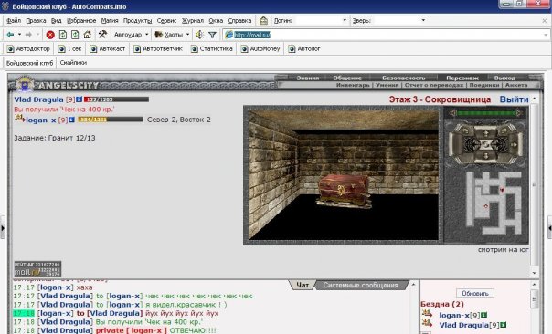552x334 pixels.
Task: Click the private icon before logan-x in Бездна list
Action: (x=427, y=314)
